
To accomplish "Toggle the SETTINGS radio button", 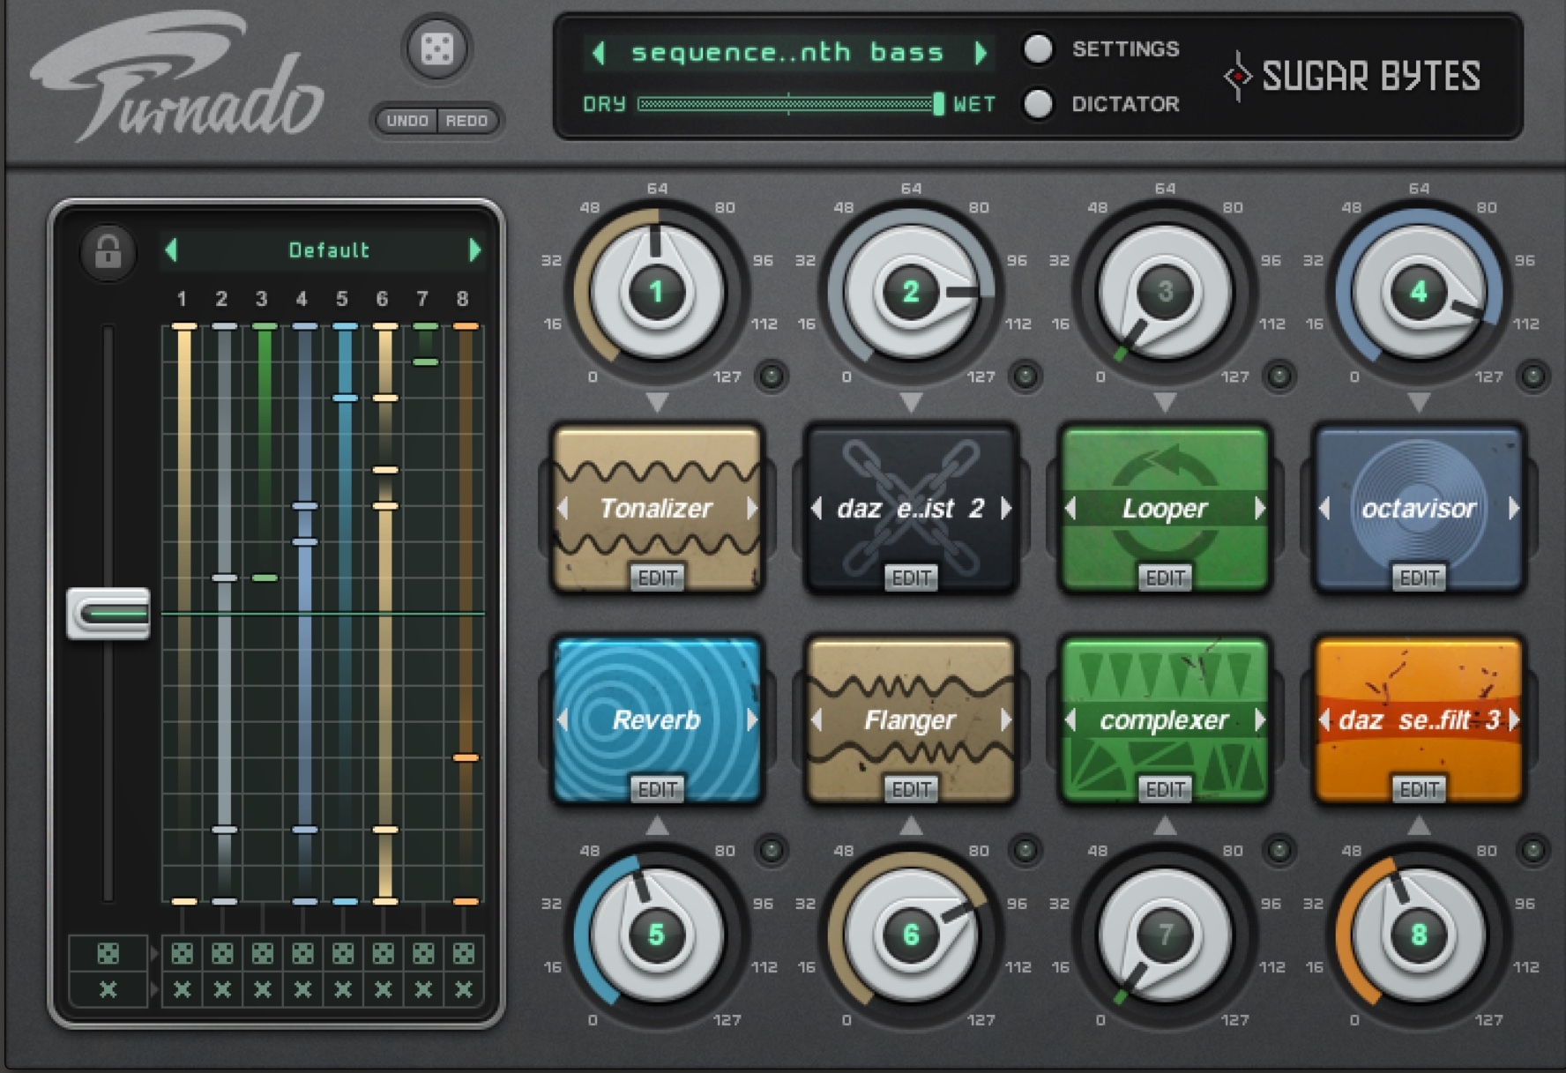I will pyautogui.click(x=1038, y=49).
